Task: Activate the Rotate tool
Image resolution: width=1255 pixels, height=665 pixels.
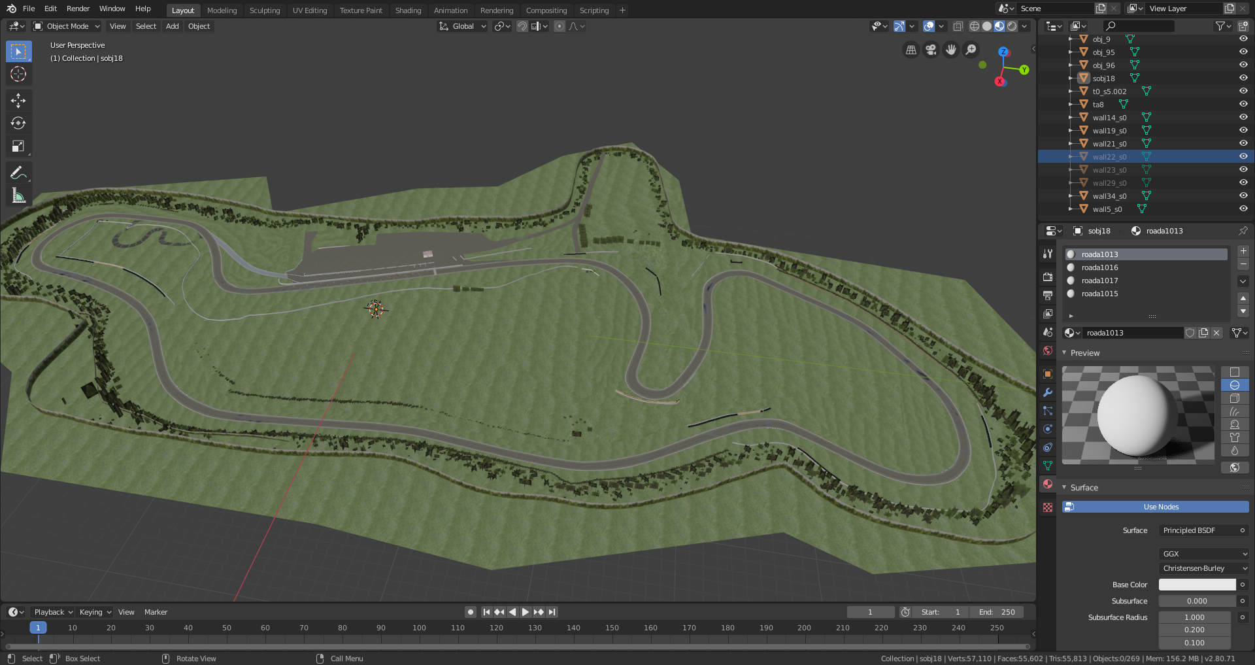Action: (x=18, y=123)
